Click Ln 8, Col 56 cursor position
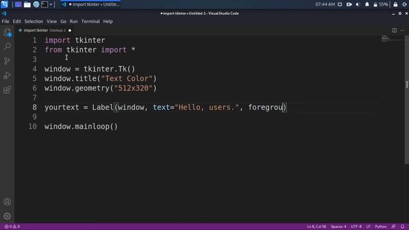409x230 pixels. coord(316,227)
